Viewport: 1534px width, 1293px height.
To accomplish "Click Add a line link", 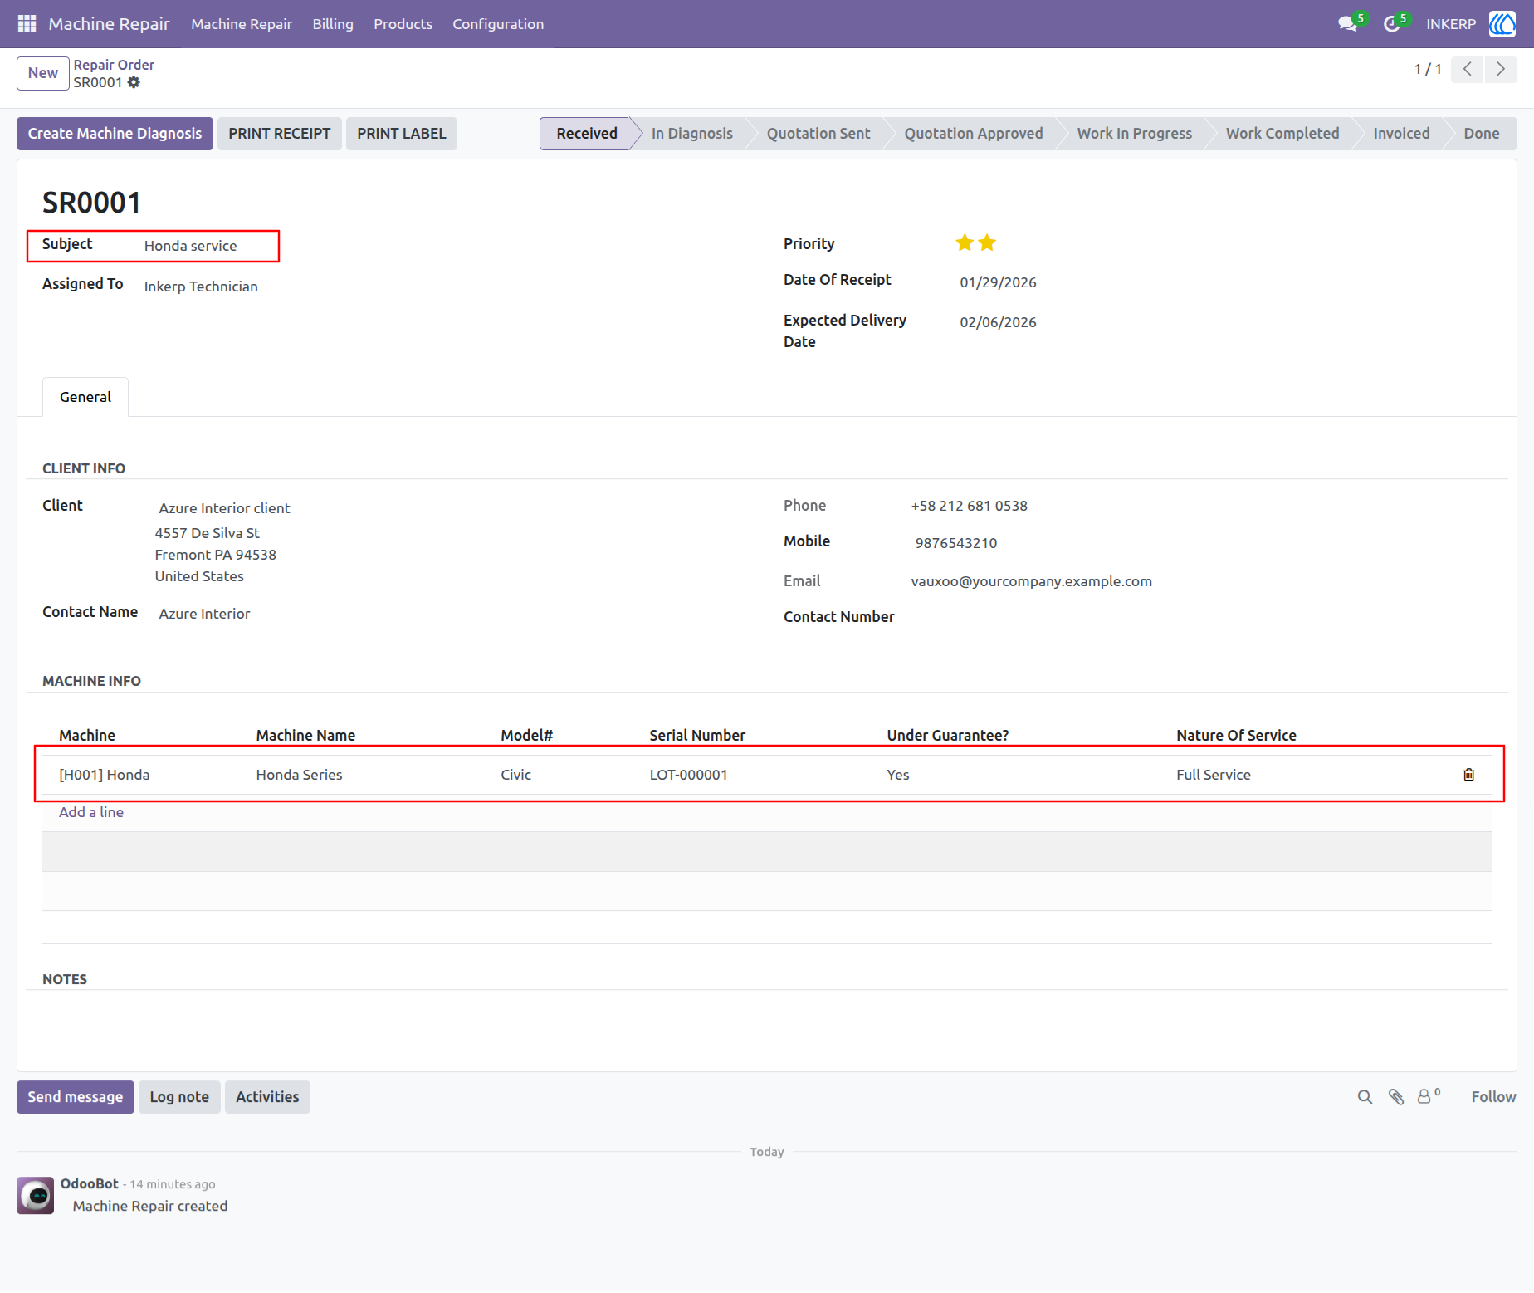I will pos(91,812).
